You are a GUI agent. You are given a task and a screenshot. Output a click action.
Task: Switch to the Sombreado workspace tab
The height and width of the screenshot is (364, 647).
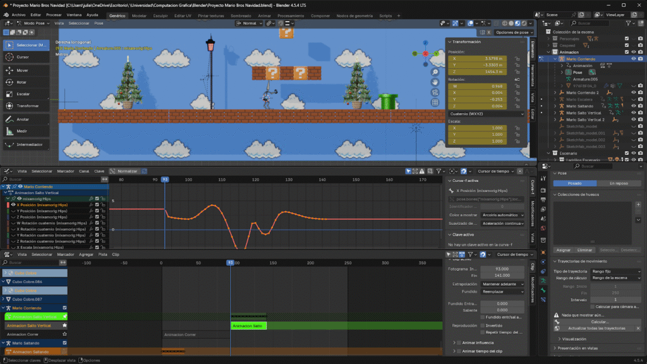(x=241, y=15)
